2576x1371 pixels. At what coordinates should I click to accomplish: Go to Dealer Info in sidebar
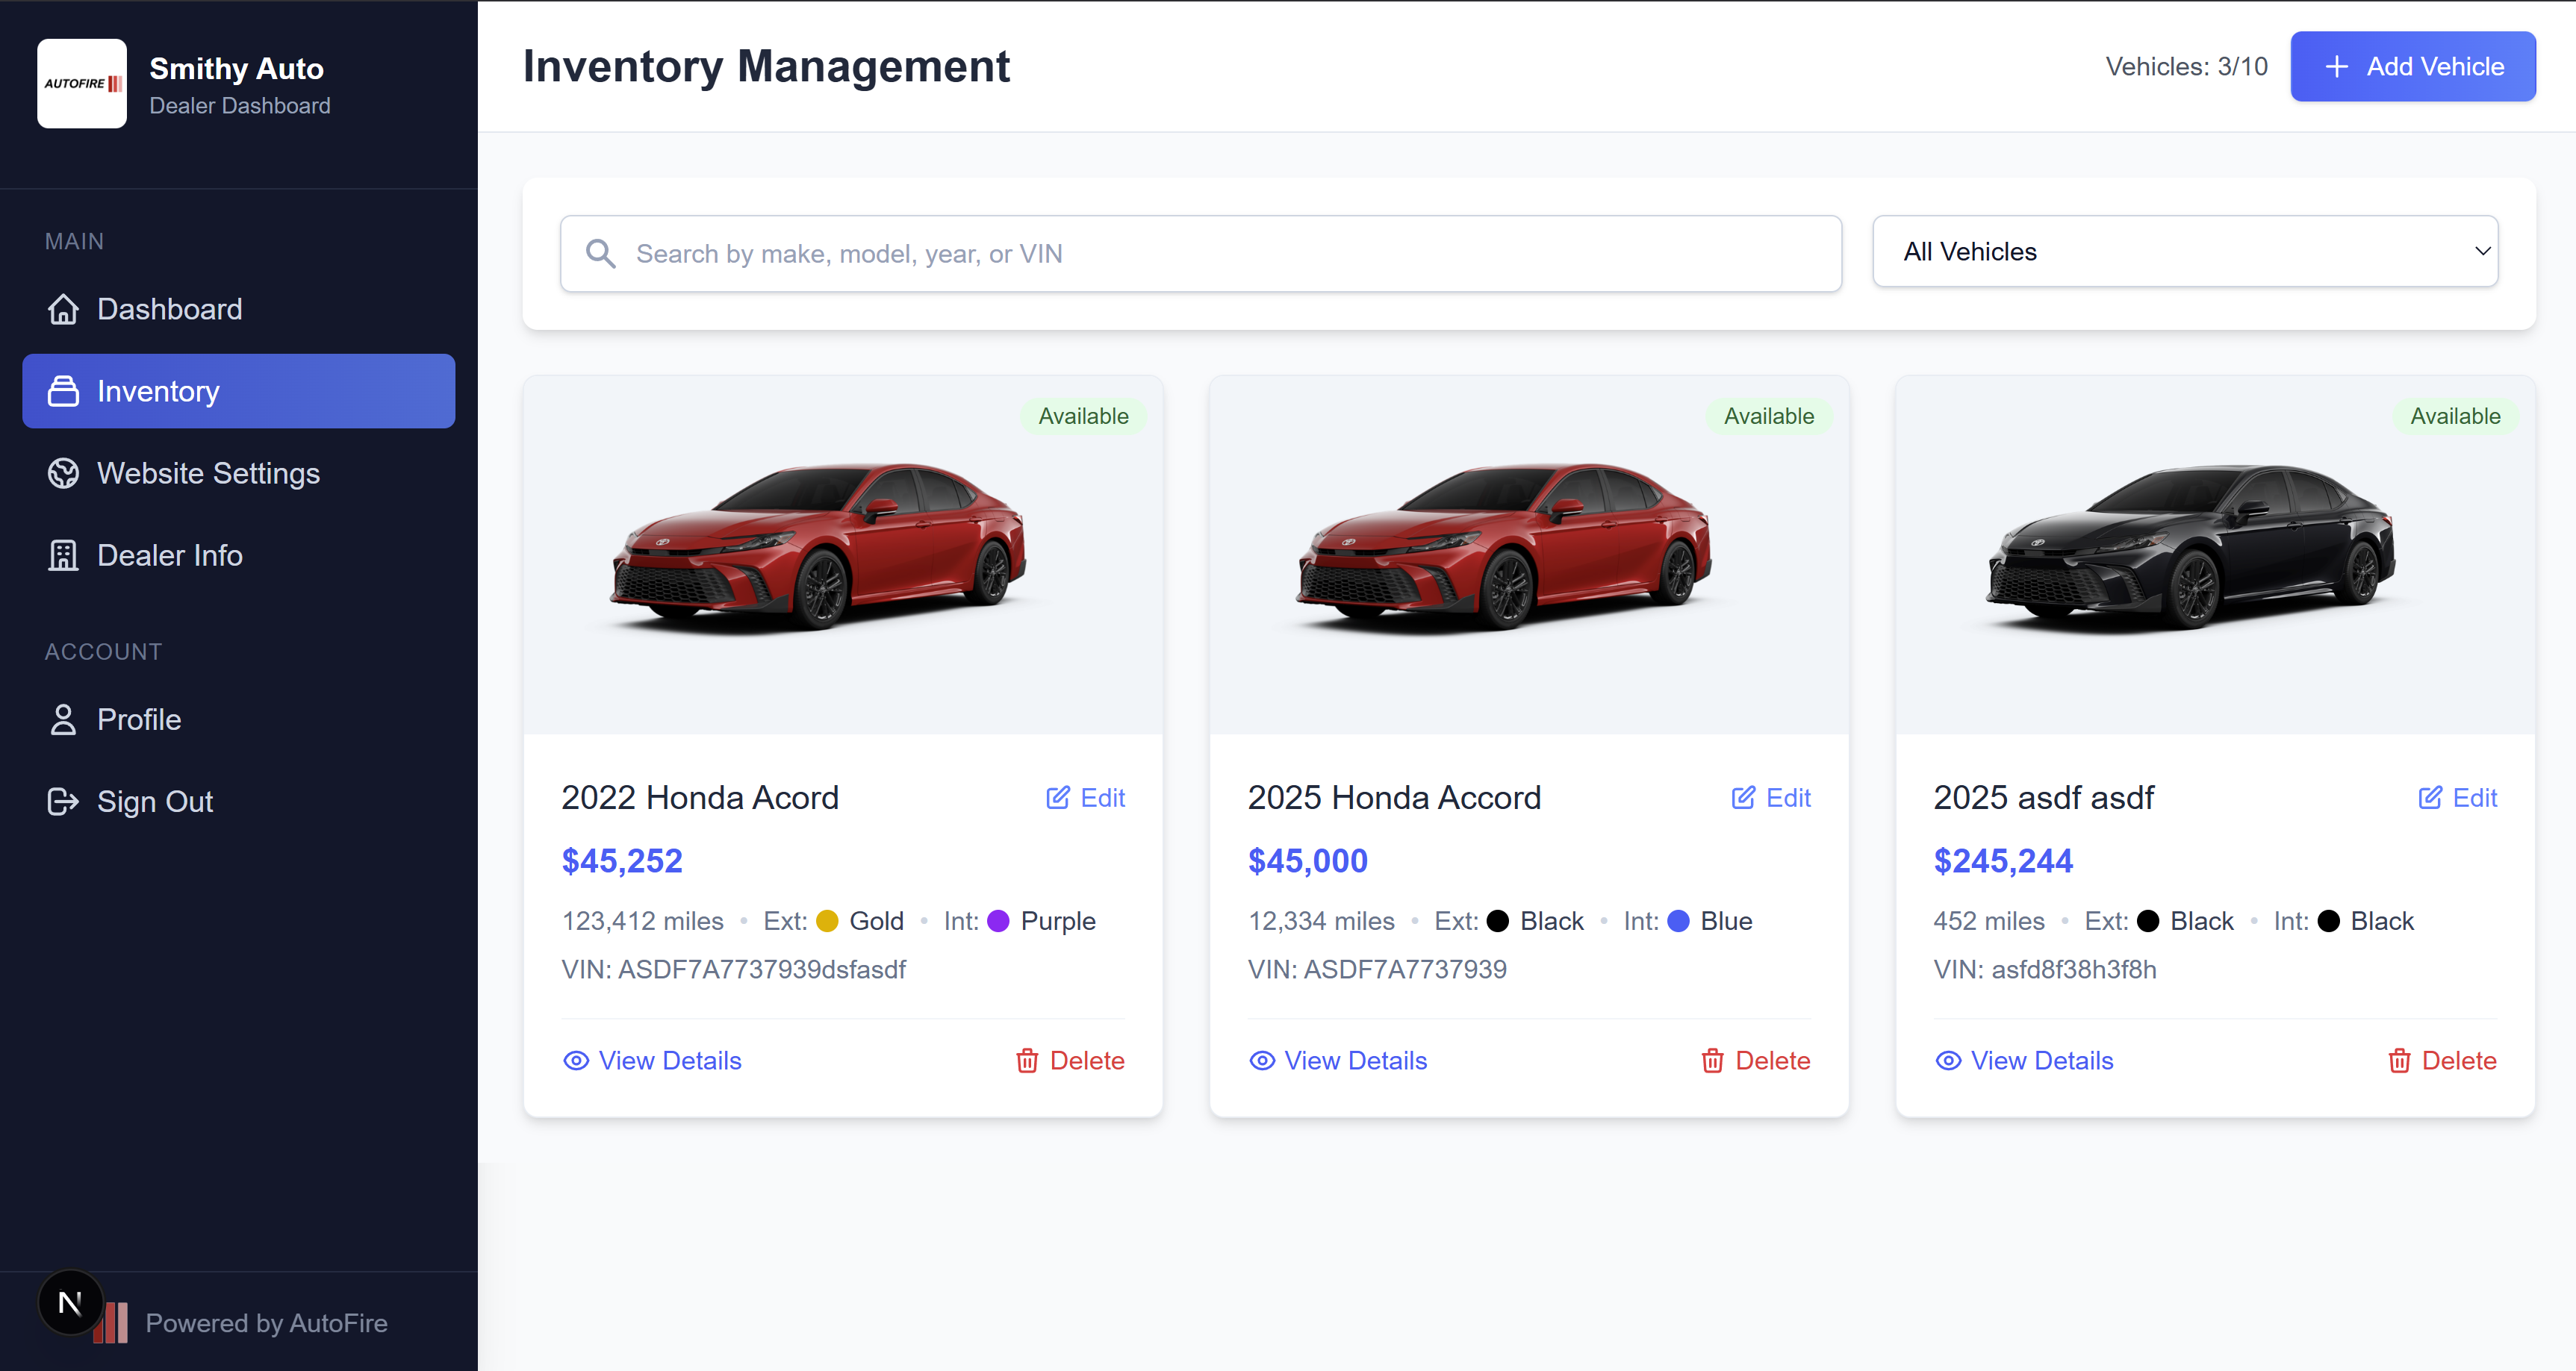170,555
